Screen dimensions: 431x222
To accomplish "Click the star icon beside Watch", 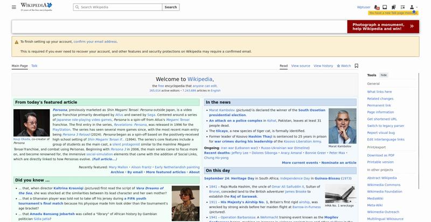I will click(x=338, y=66).
